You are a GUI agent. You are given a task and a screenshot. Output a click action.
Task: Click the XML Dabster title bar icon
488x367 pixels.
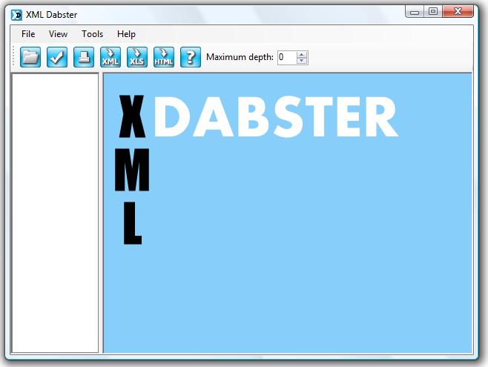pyautogui.click(x=16, y=15)
